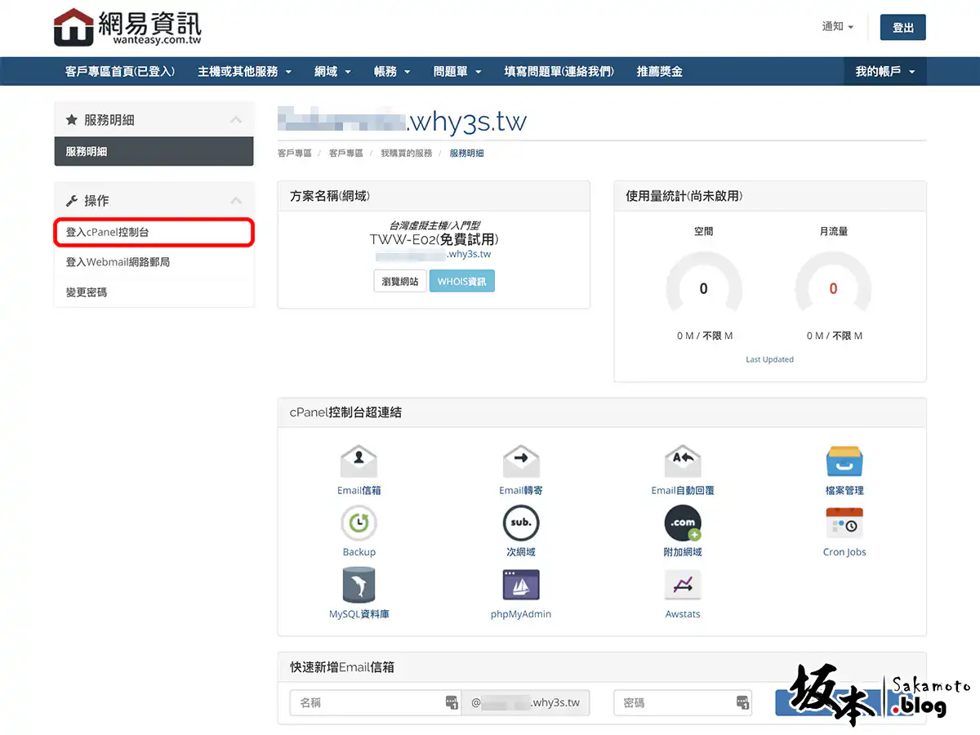980x735 pixels.
Task: Click the 登入cPanel控制台 link
Action: 154,233
